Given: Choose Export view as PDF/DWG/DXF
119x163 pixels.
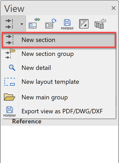Looking at the screenshot, I should tap(59, 111).
